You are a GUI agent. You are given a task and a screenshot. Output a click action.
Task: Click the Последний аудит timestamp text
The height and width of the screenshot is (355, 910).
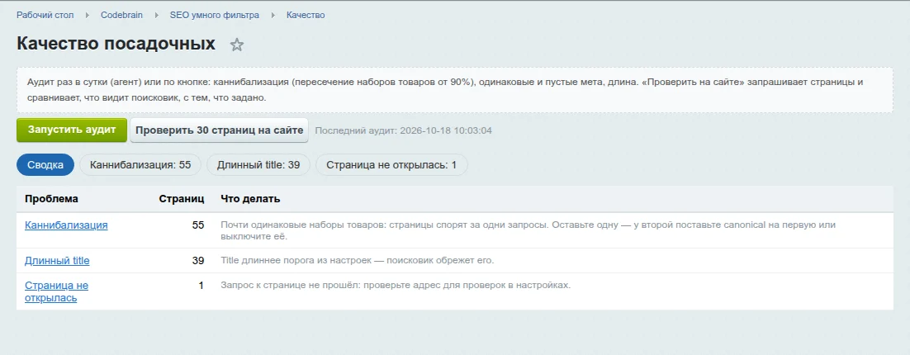[x=403, y=130]
